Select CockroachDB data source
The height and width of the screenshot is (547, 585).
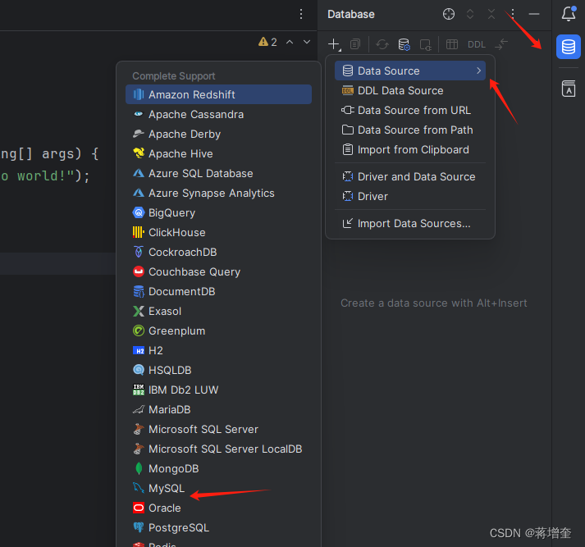pyautogui.click(x=218, y=253)
